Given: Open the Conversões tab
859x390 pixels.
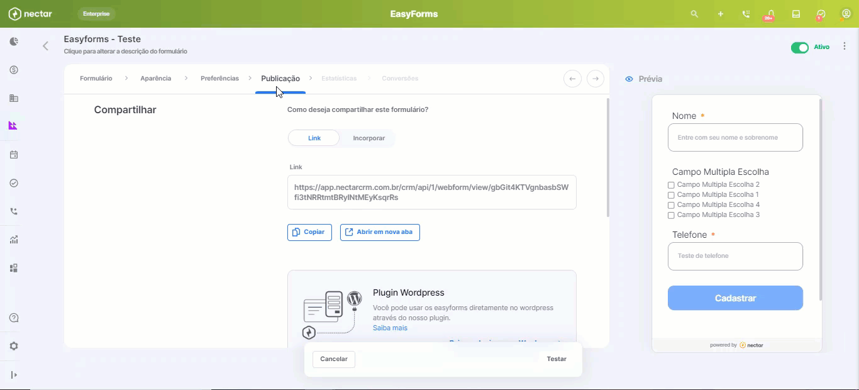Looking at the screenshot, I should pos(400,79).
